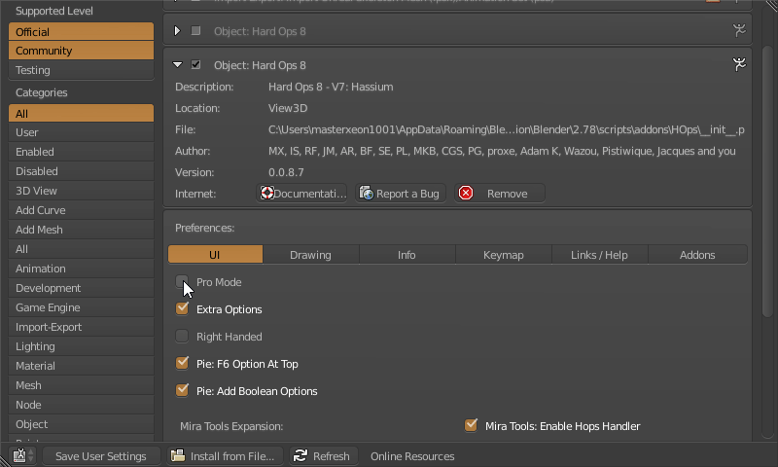
Task: Switch to the Keymap preferences tab
Action: pyautogui.click(x=503, y=255)
